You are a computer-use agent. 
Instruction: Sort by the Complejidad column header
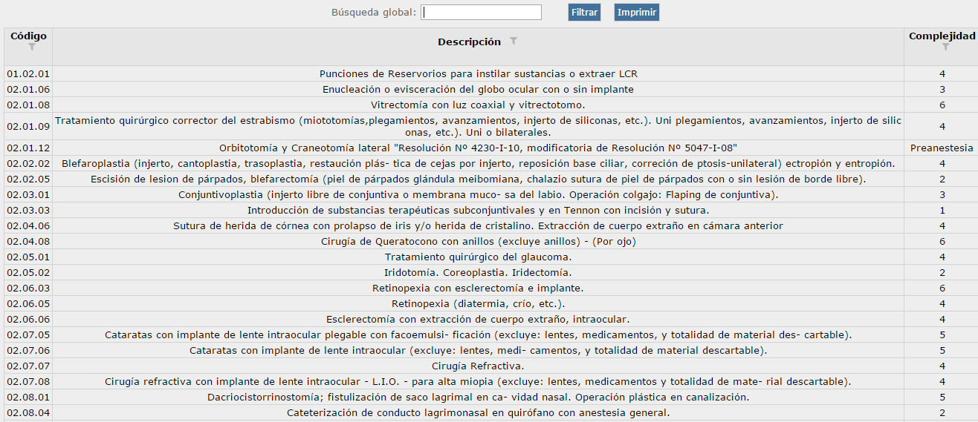point(942,36)
